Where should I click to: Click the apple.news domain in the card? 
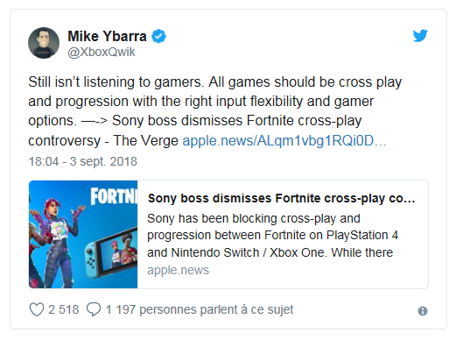(x=178, y=270)
